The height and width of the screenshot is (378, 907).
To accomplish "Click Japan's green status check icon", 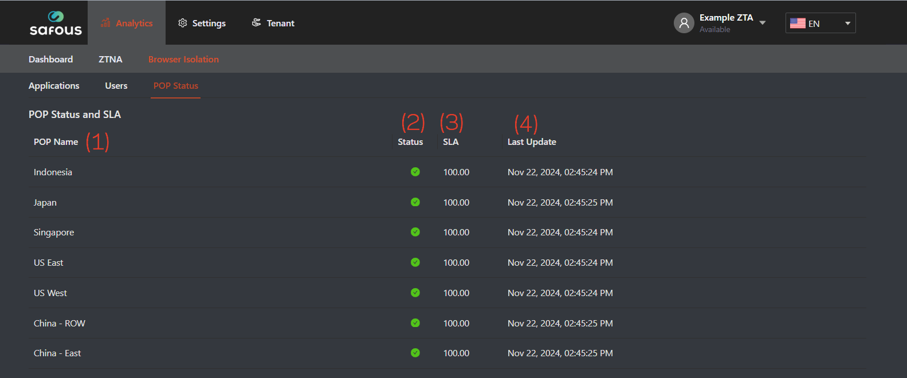I will [x=415, y=202].
